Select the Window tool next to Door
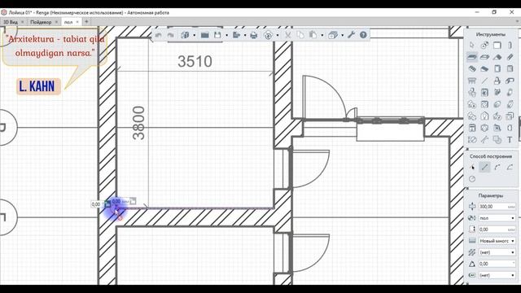The image size is (521, 293). pos(510,68)
